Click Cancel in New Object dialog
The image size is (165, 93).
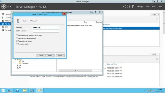point(60,56)
